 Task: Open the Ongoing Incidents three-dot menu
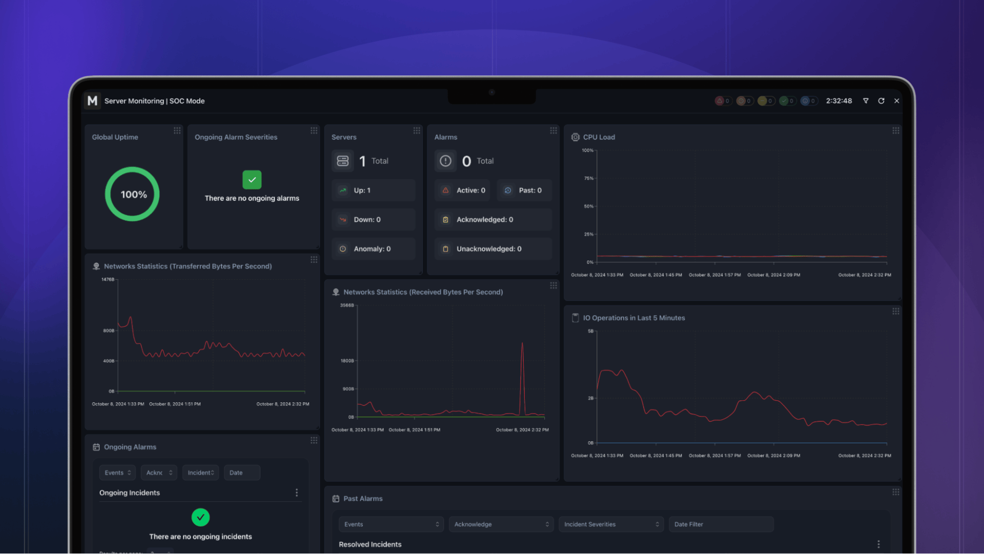click(297, 493)
